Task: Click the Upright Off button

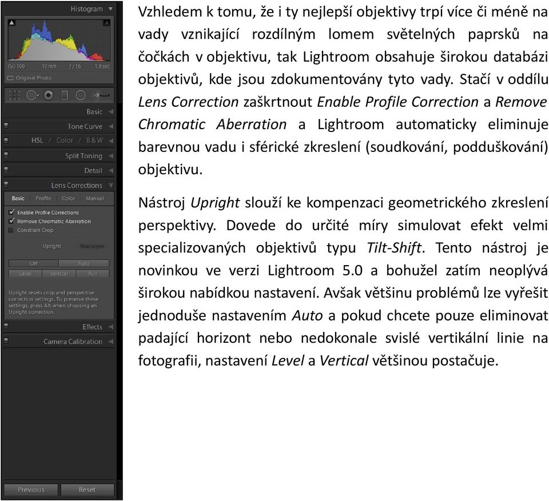Action: (34, 263)
